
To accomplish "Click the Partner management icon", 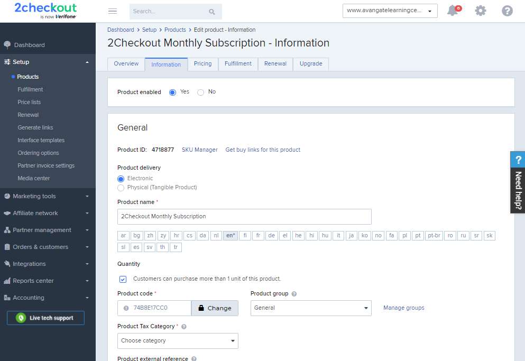I will [7, 230].
